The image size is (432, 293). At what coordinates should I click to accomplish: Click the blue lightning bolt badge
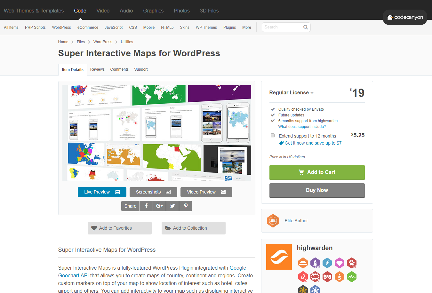[327, 263]
